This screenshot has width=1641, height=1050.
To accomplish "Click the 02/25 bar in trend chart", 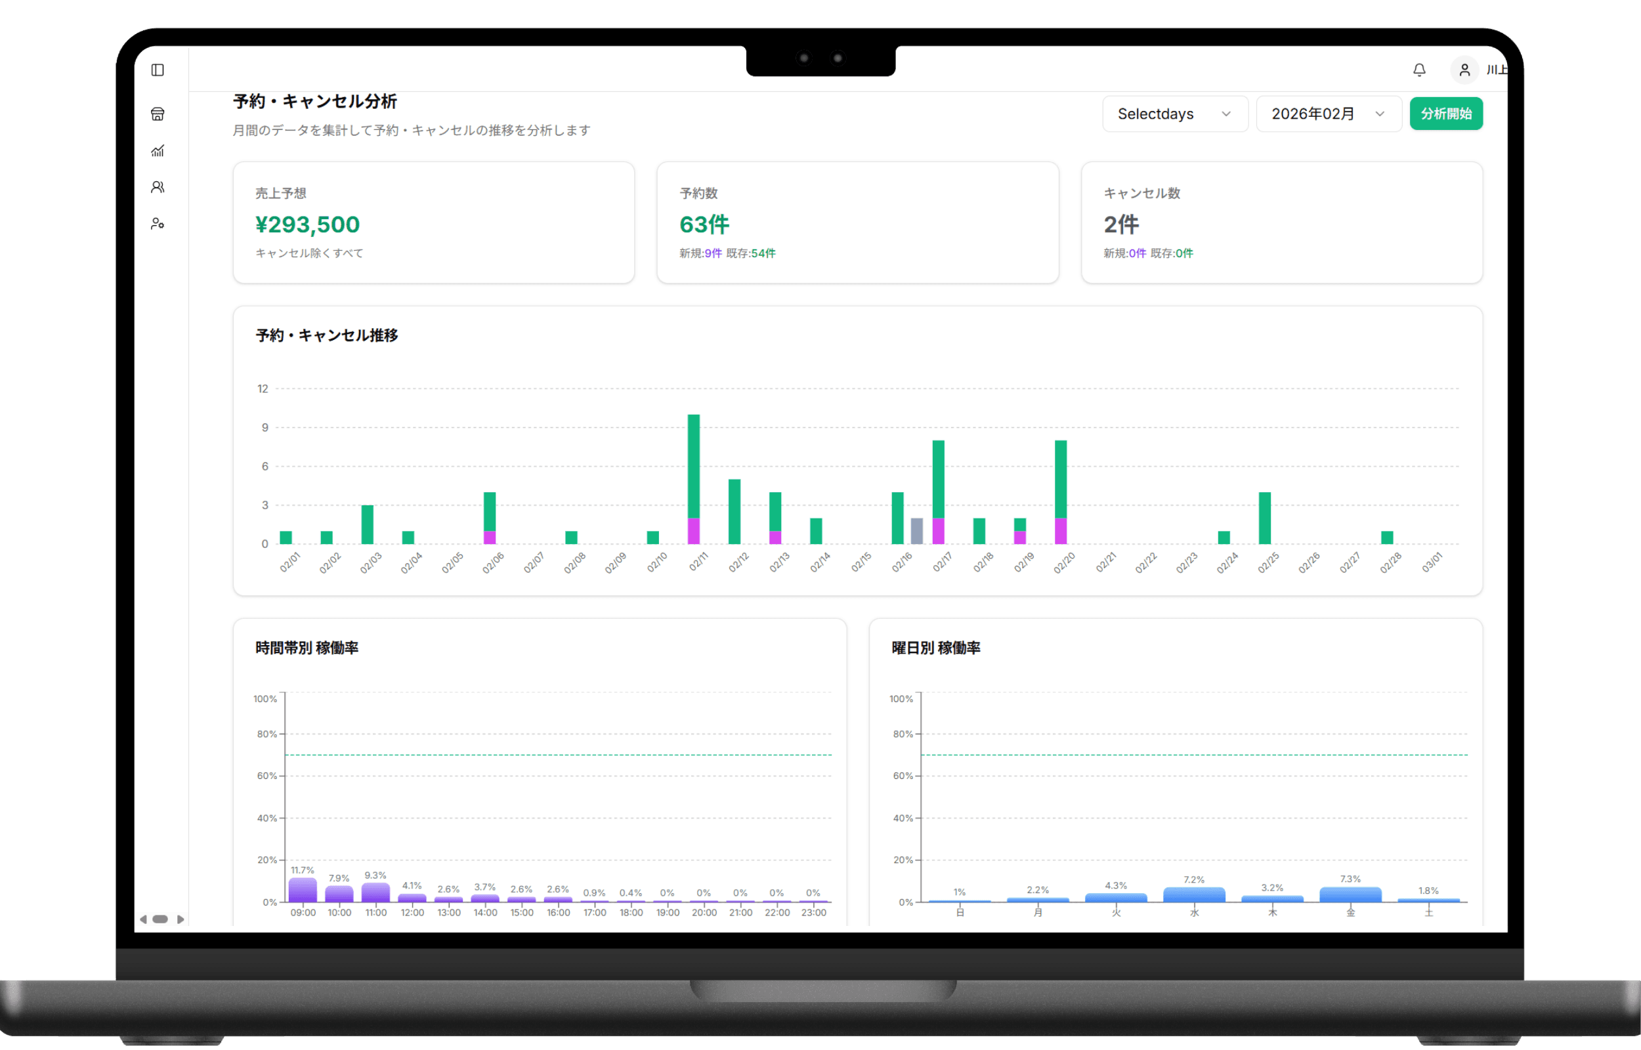I will [x=1265, y=518].
